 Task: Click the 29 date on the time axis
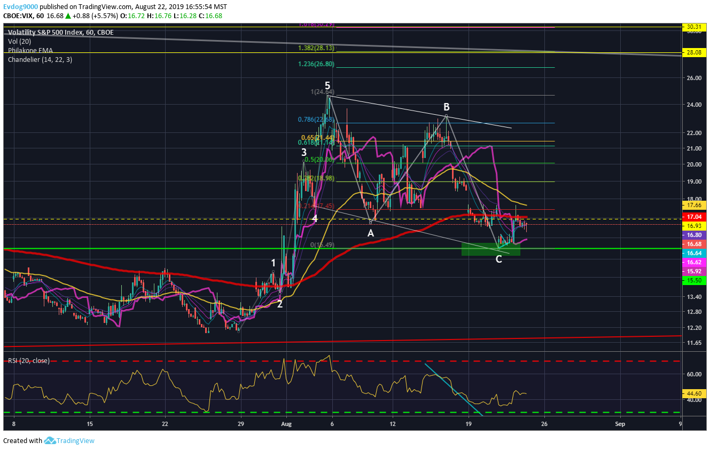click(240, 424)
